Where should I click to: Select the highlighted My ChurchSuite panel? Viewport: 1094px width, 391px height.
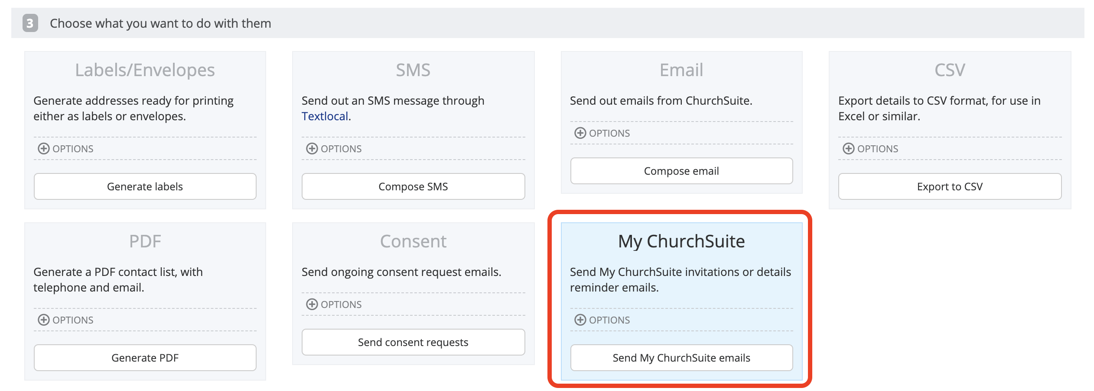(x=681, y=298)
